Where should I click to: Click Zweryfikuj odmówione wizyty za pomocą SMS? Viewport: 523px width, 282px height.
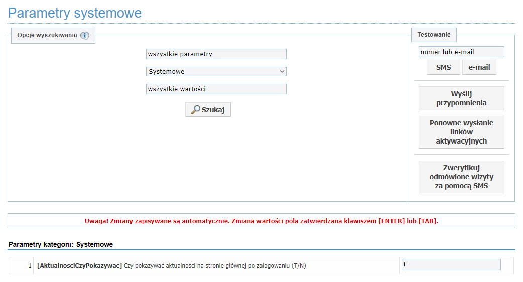461,177
